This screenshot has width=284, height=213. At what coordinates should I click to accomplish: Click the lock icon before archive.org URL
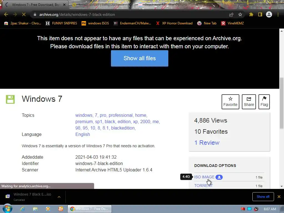tap(35, 14)
